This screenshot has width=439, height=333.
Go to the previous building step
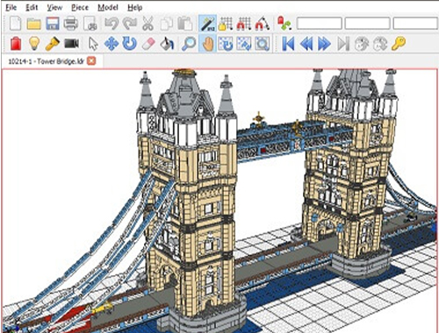(x=306, y=44)
